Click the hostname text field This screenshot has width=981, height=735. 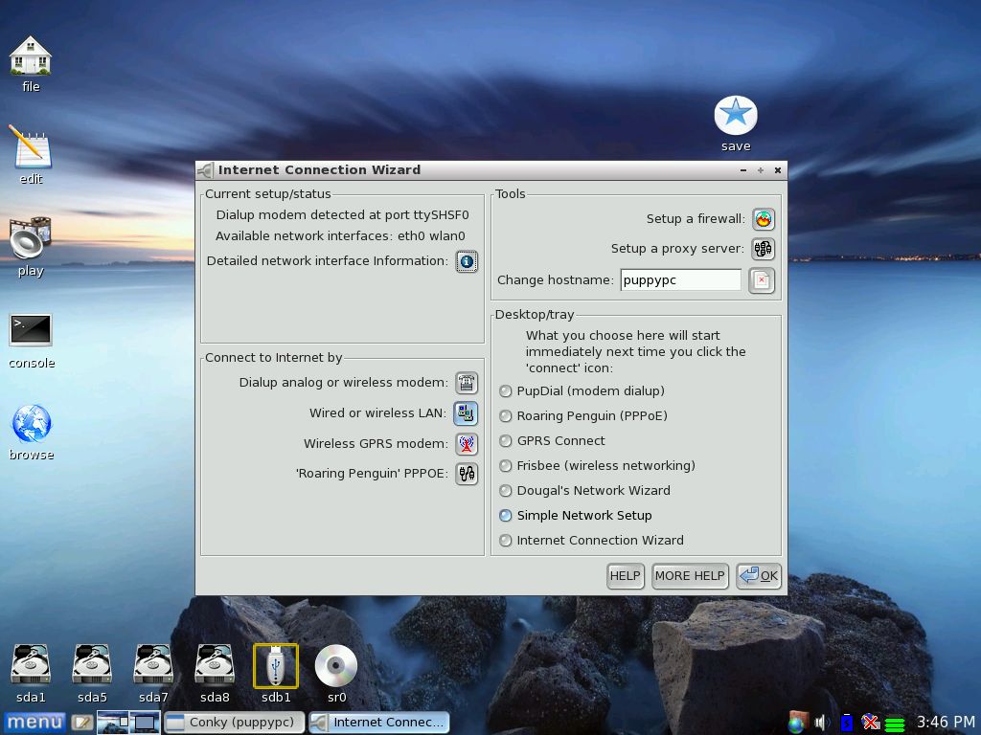click(x=680, y=280)
